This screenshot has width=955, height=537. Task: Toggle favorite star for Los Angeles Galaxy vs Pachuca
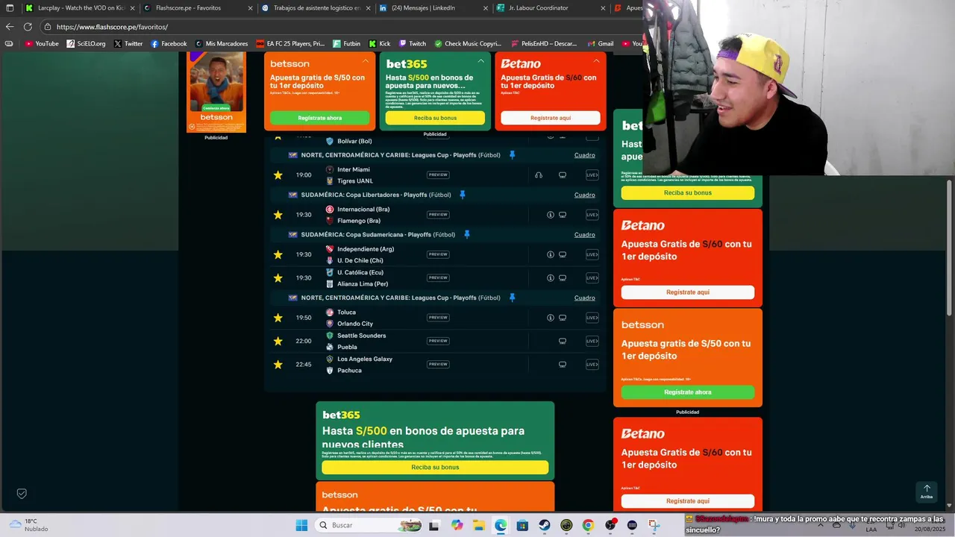point(278,365)
